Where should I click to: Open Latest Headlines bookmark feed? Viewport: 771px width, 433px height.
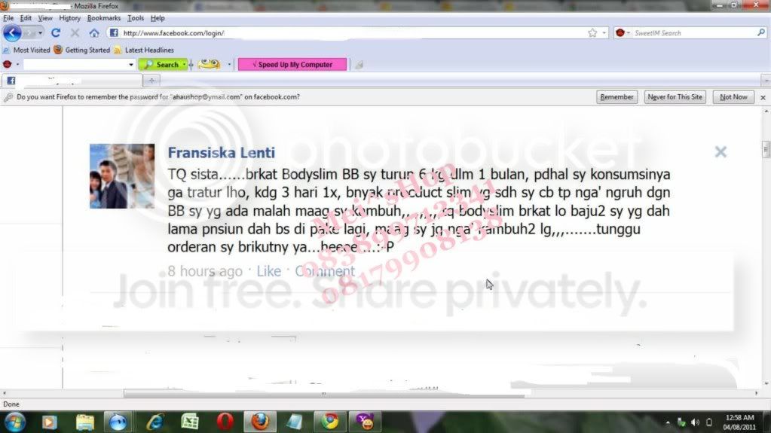(144, 50)
